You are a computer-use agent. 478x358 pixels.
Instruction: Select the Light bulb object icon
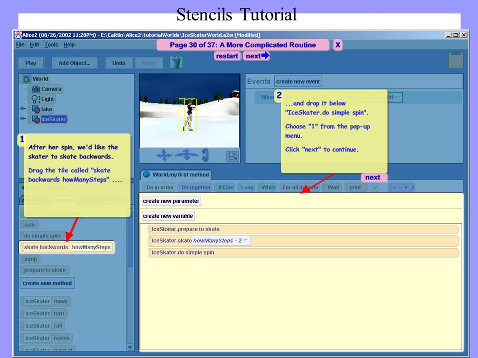(35, 99)
